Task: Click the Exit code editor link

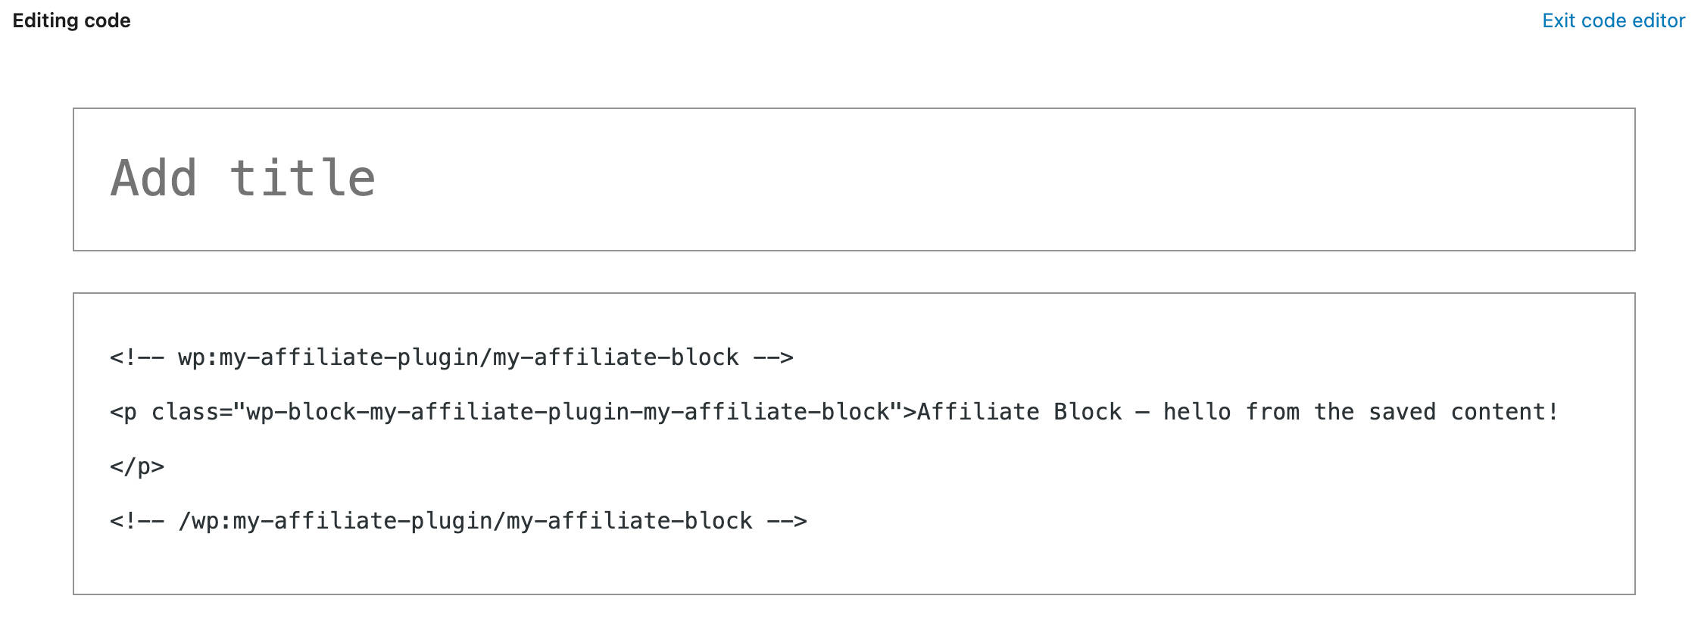Action: point(1613,20)
